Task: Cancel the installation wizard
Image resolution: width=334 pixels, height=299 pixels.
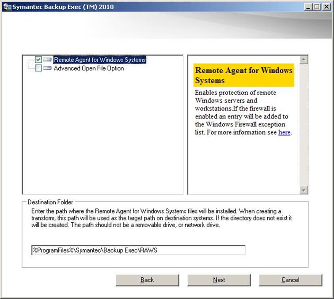Action: click(x=290, y=280)
